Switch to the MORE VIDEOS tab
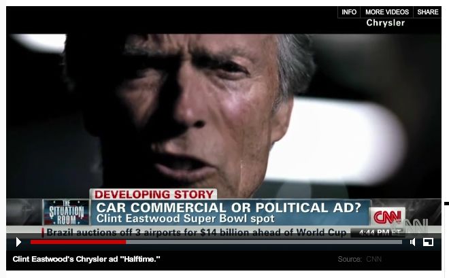The height and width of the screenshot is (278, 449). coord(387,12)
